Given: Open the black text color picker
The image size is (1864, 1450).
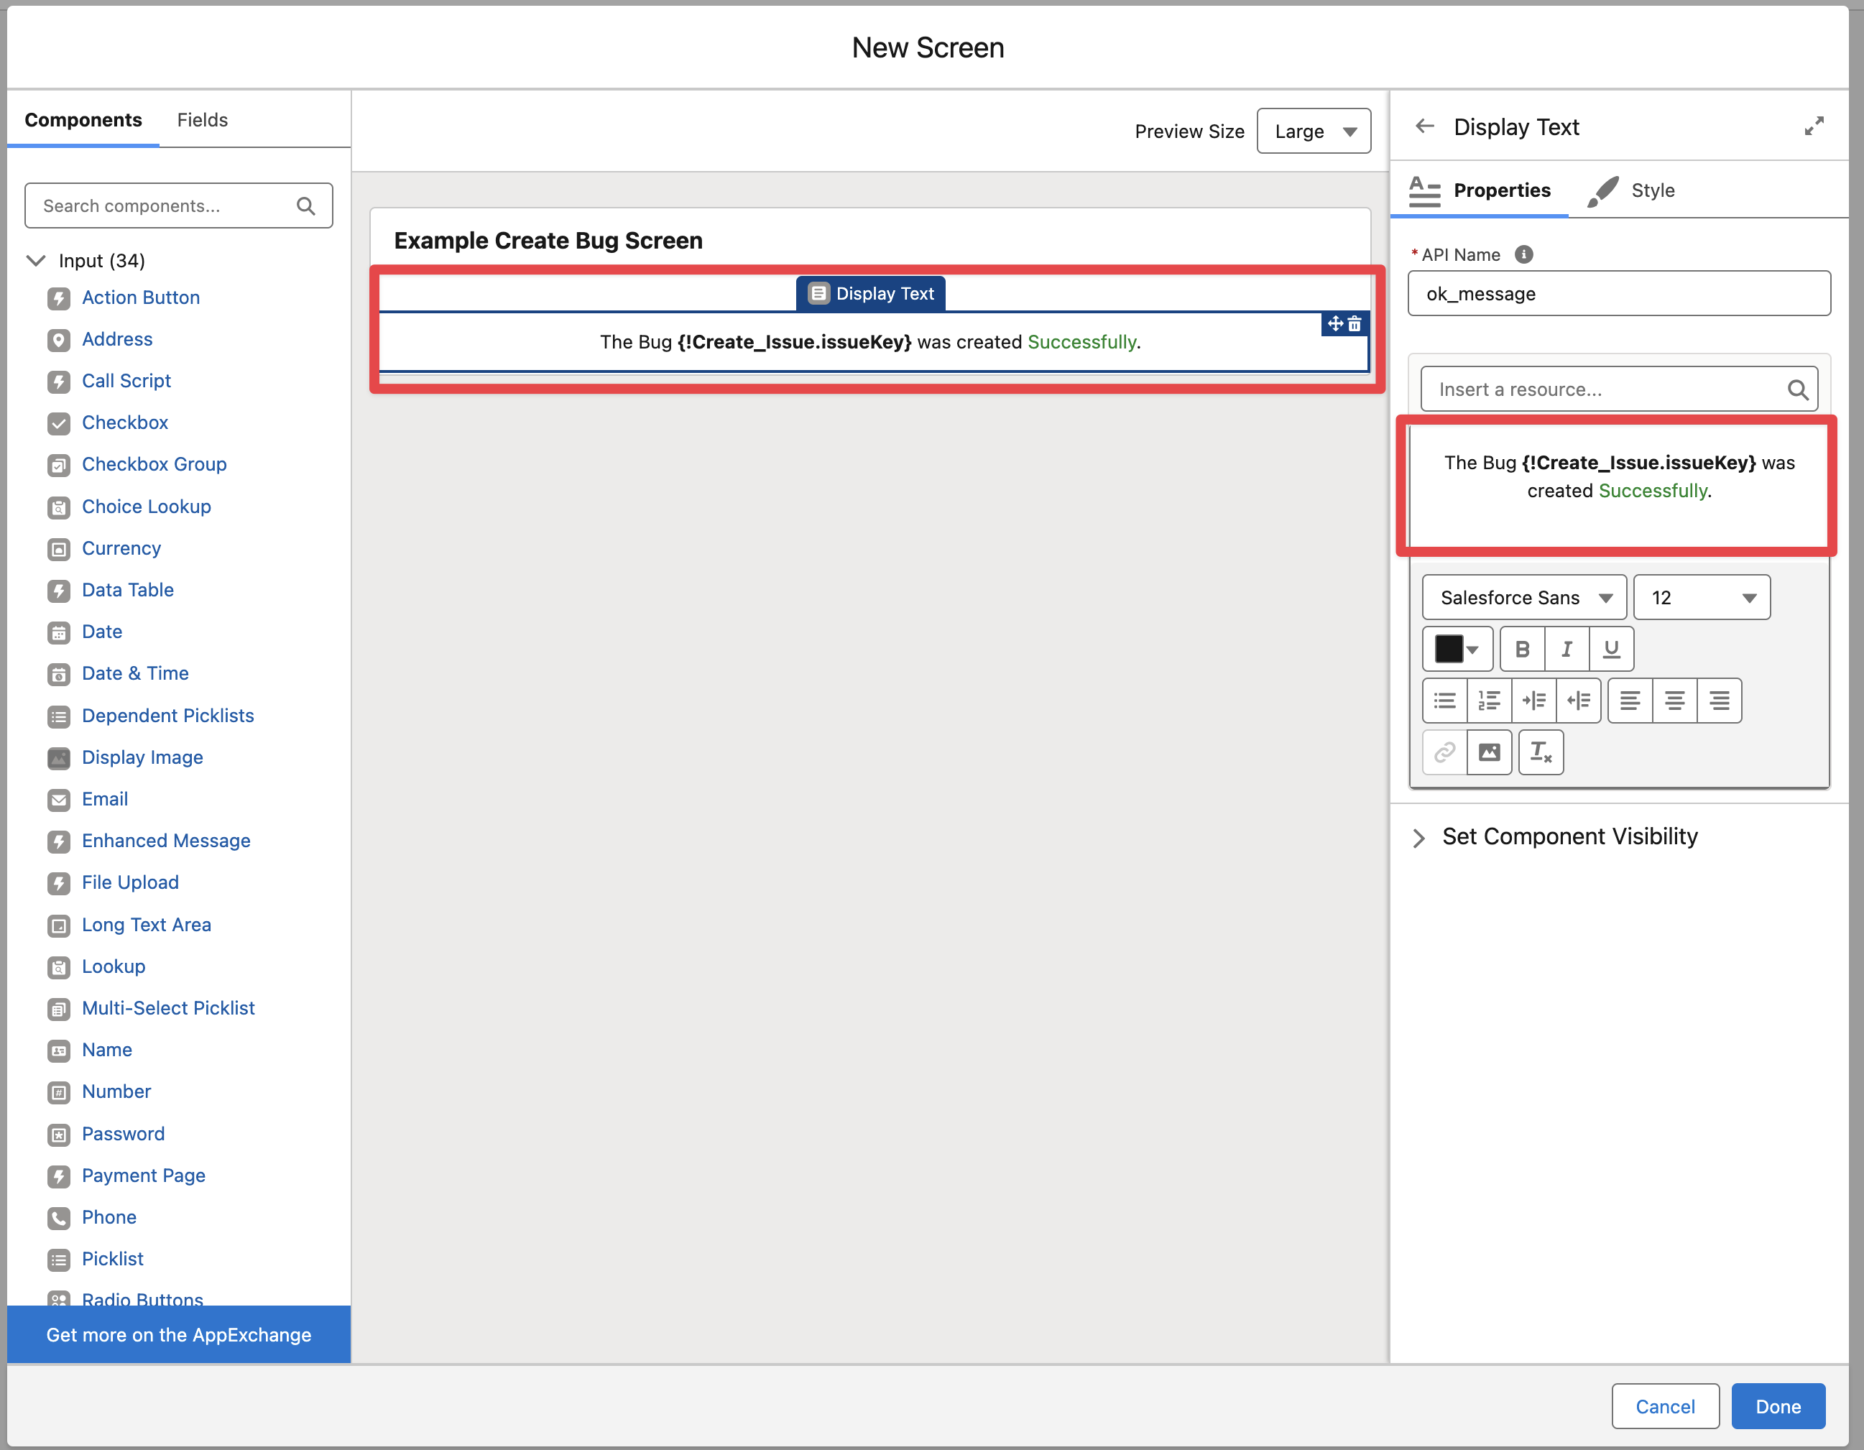Looking at the screenshot, I should click(x=1457, y=650).
